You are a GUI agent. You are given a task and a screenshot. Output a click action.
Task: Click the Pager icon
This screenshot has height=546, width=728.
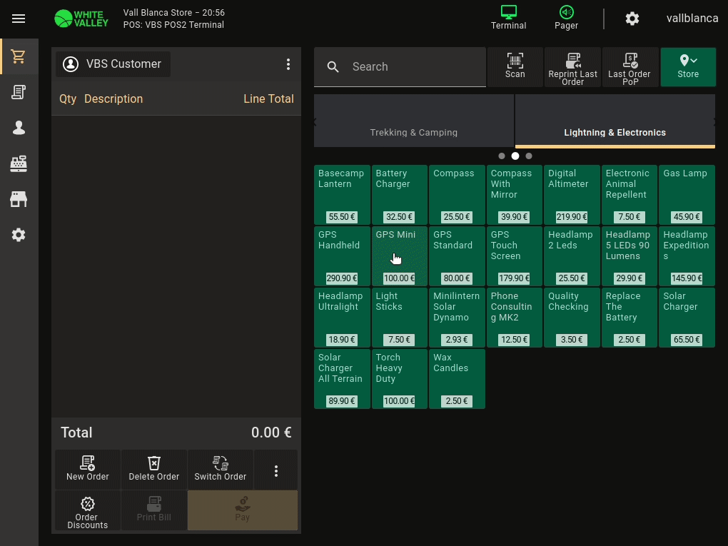point(566,18)
